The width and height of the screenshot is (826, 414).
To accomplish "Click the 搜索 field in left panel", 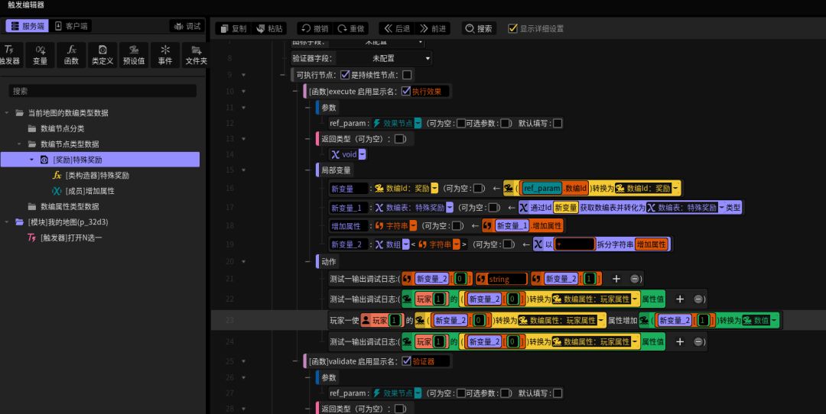I will tap(102, 91).
